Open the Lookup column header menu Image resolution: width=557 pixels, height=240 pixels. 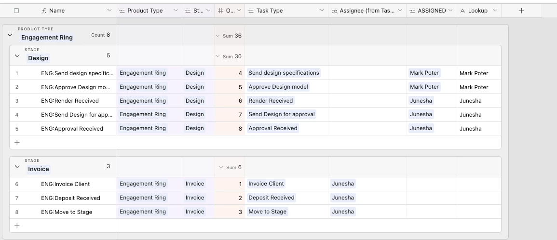pos(495,11)
